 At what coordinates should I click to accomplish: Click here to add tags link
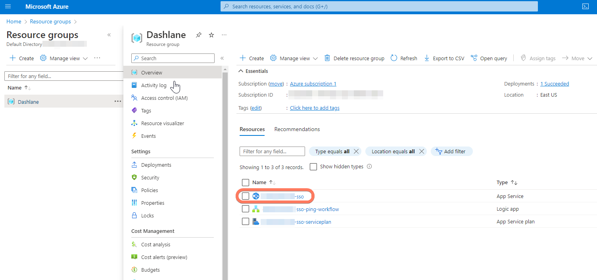[x=315, y=108]
